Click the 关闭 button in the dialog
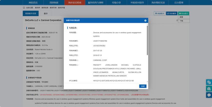The image size is (212, 107). click(143, 86)
